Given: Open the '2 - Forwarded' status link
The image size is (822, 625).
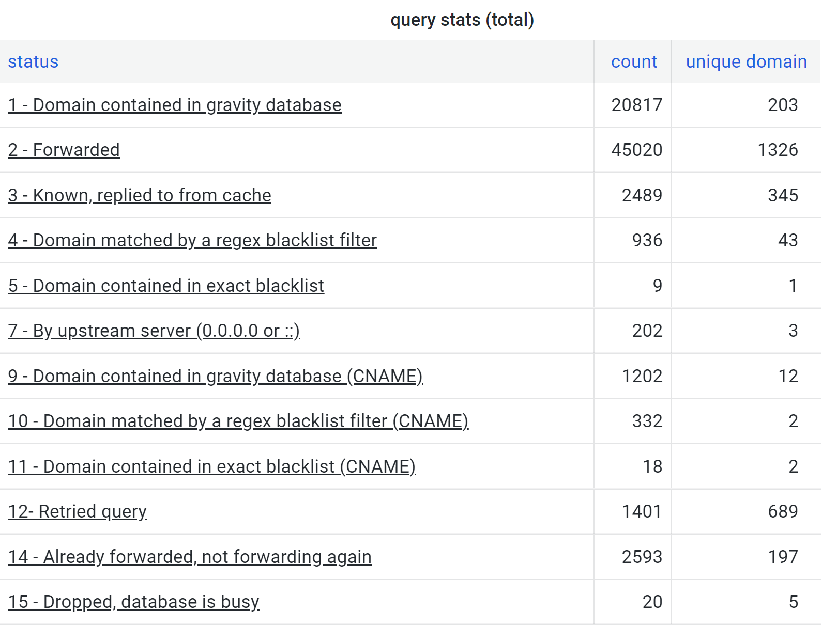Looking at the screenshot, I should coord(64,150).
